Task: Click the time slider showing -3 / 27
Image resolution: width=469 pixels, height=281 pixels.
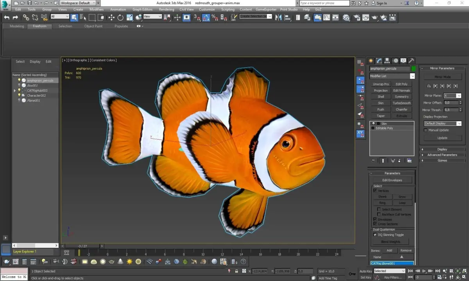Action: 82,246
